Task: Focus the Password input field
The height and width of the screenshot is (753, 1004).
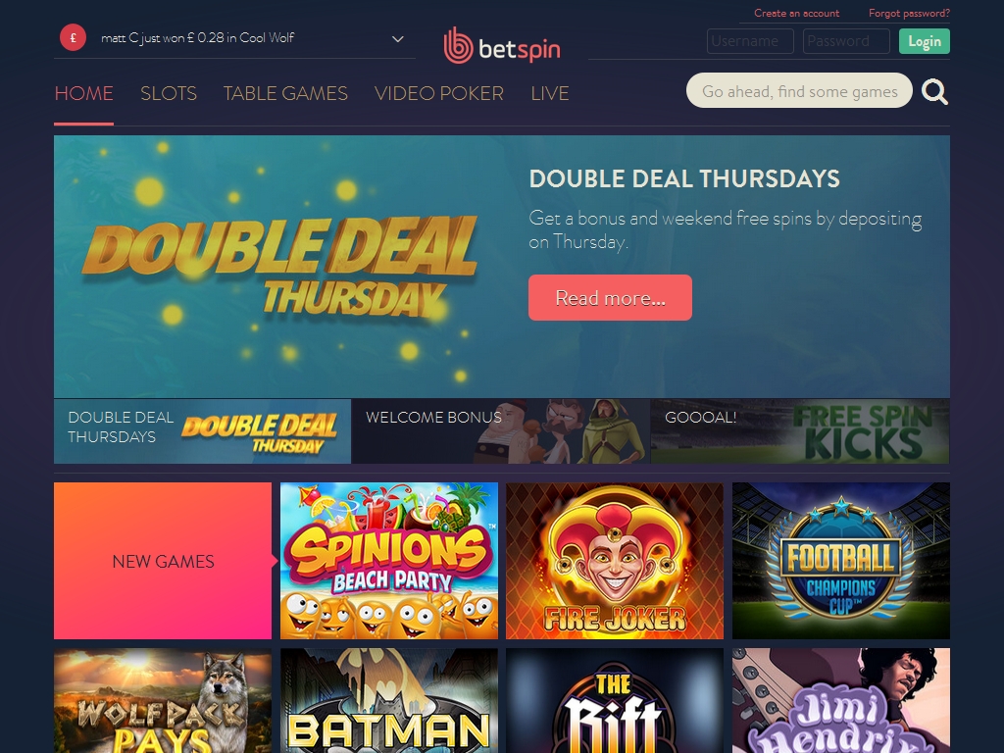Action: [x=846, y=41]
